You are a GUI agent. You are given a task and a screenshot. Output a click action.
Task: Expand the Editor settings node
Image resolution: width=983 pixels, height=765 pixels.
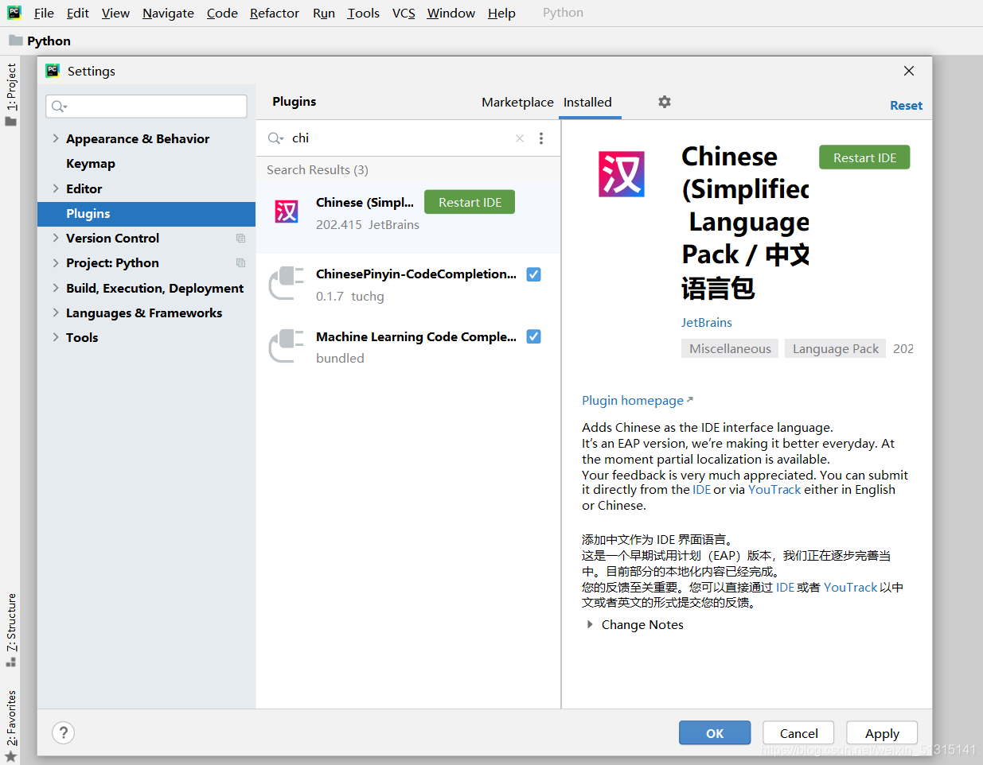(x=56, y=188)
